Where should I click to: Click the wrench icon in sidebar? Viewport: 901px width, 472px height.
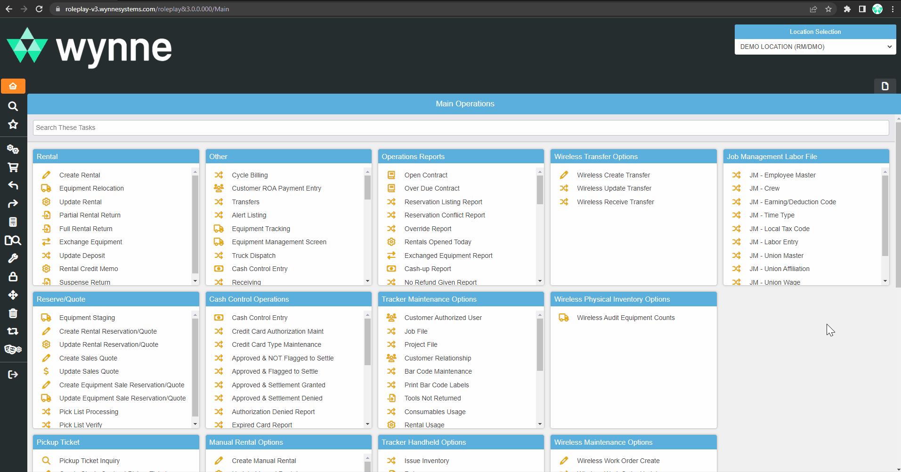[x=13, y=258]
